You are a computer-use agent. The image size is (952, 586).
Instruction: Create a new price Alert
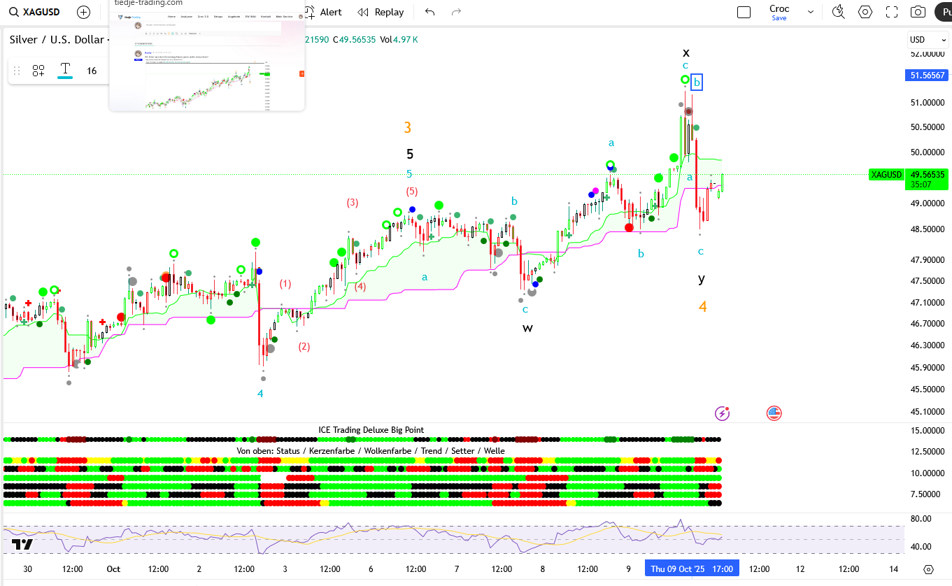coord(322,12)
